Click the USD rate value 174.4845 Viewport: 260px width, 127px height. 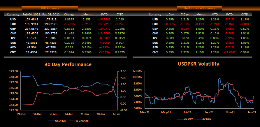coord(31,19)
